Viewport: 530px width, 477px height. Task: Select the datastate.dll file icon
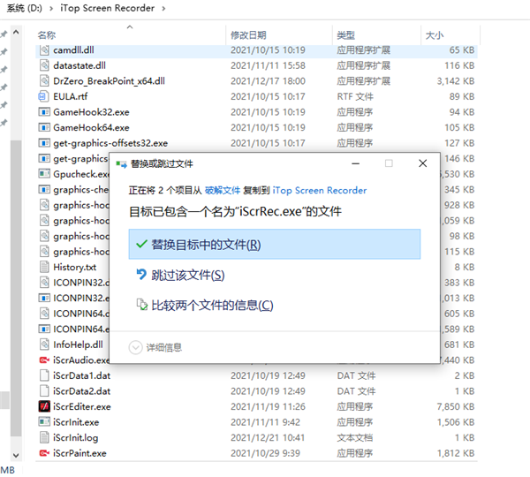[x=44, y=65]
